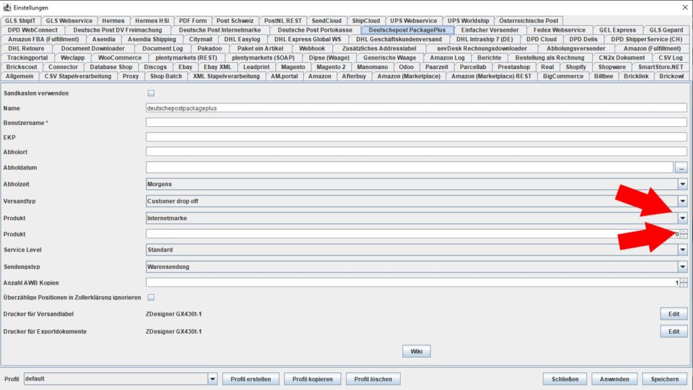Select the Magento 2 tab

(x=331, y=67)
